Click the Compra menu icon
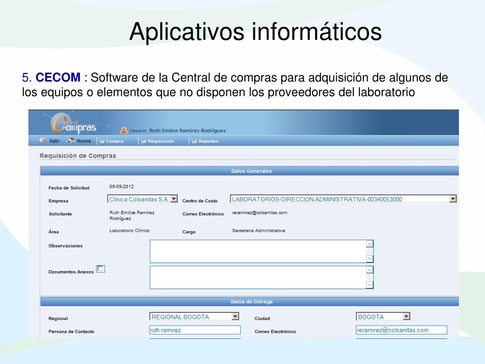 (102, 141)
